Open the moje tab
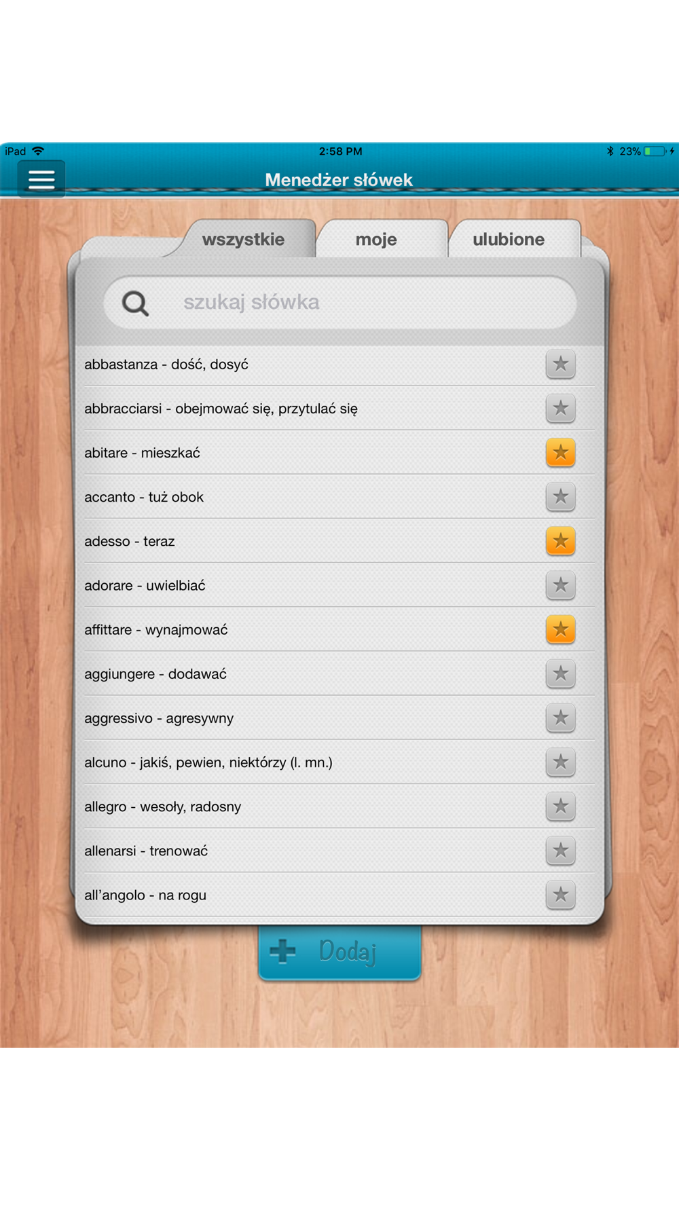Viewport: 679px width, 1207px height. 376,239
